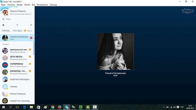This screenshot has height=110, width=196.
Task: Show hidden system tray icons chevron
Action: pyautogui.click(x=164, y=107)
